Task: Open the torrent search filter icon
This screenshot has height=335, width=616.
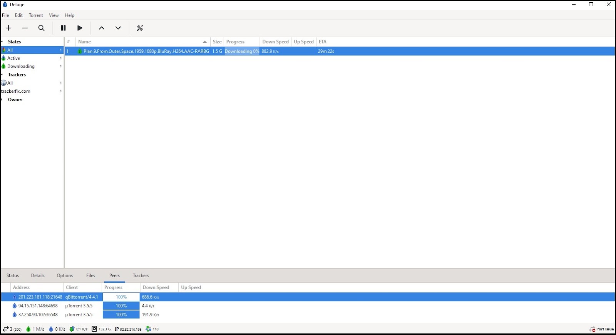Action: (x=42, y=28)
